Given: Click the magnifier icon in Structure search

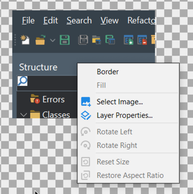Looking at the screenshot, I should (x=22, y=81).
